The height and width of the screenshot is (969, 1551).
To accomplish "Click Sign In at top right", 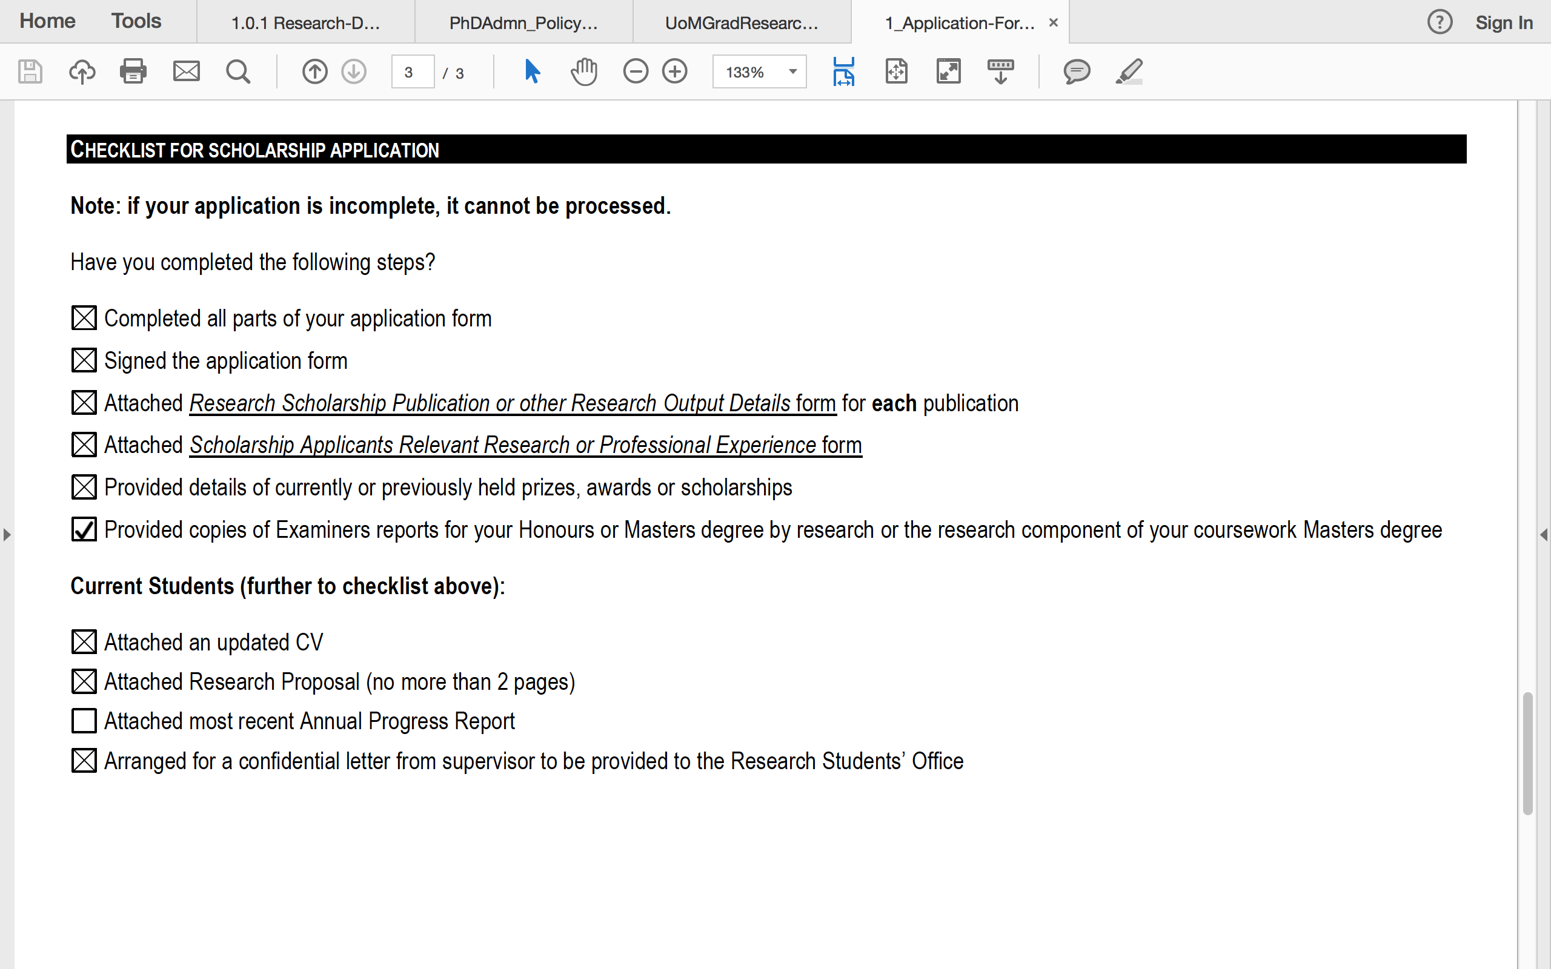I will coord(1504,22).
